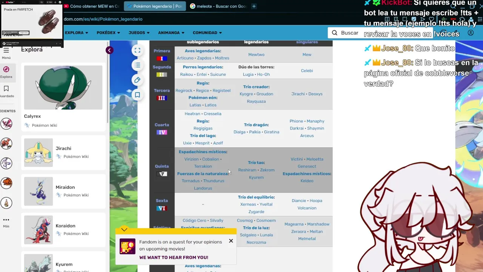Open third recent wiki avatar in sidebar
Image resolution: width=483 pixels, height=272 pixels.
[6, 163]
